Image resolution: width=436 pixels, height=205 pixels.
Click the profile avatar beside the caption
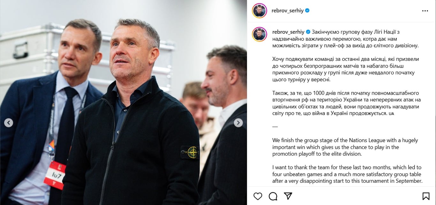259,34
